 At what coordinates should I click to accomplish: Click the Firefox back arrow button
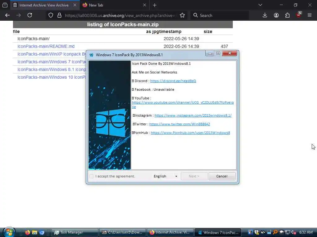click(x=7, y=15)
